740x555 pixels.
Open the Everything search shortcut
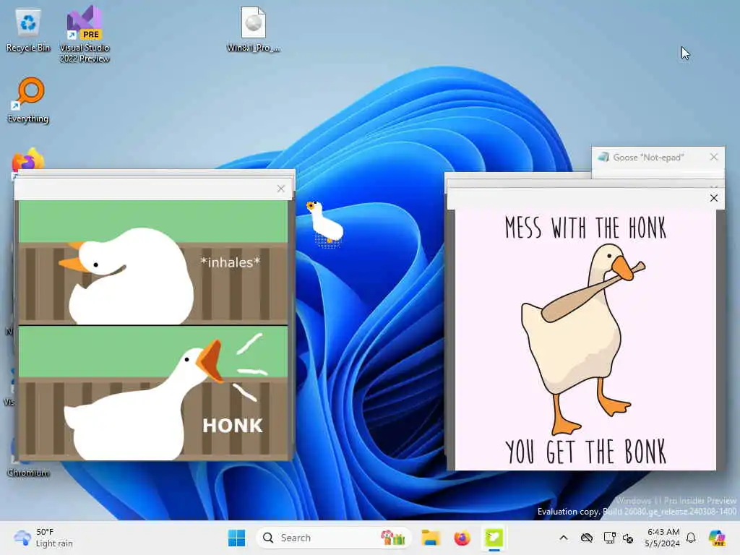28,100
